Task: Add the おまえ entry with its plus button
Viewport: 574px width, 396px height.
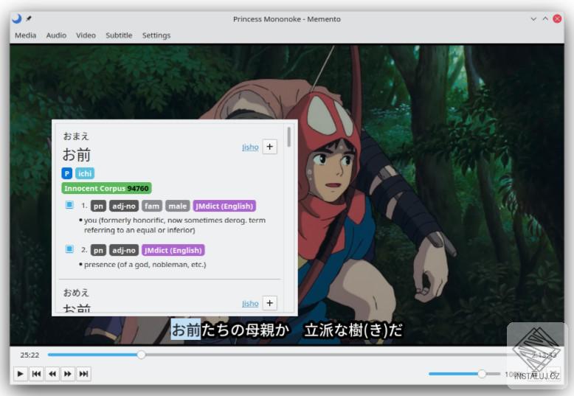Action: click(x=270, y=147)
